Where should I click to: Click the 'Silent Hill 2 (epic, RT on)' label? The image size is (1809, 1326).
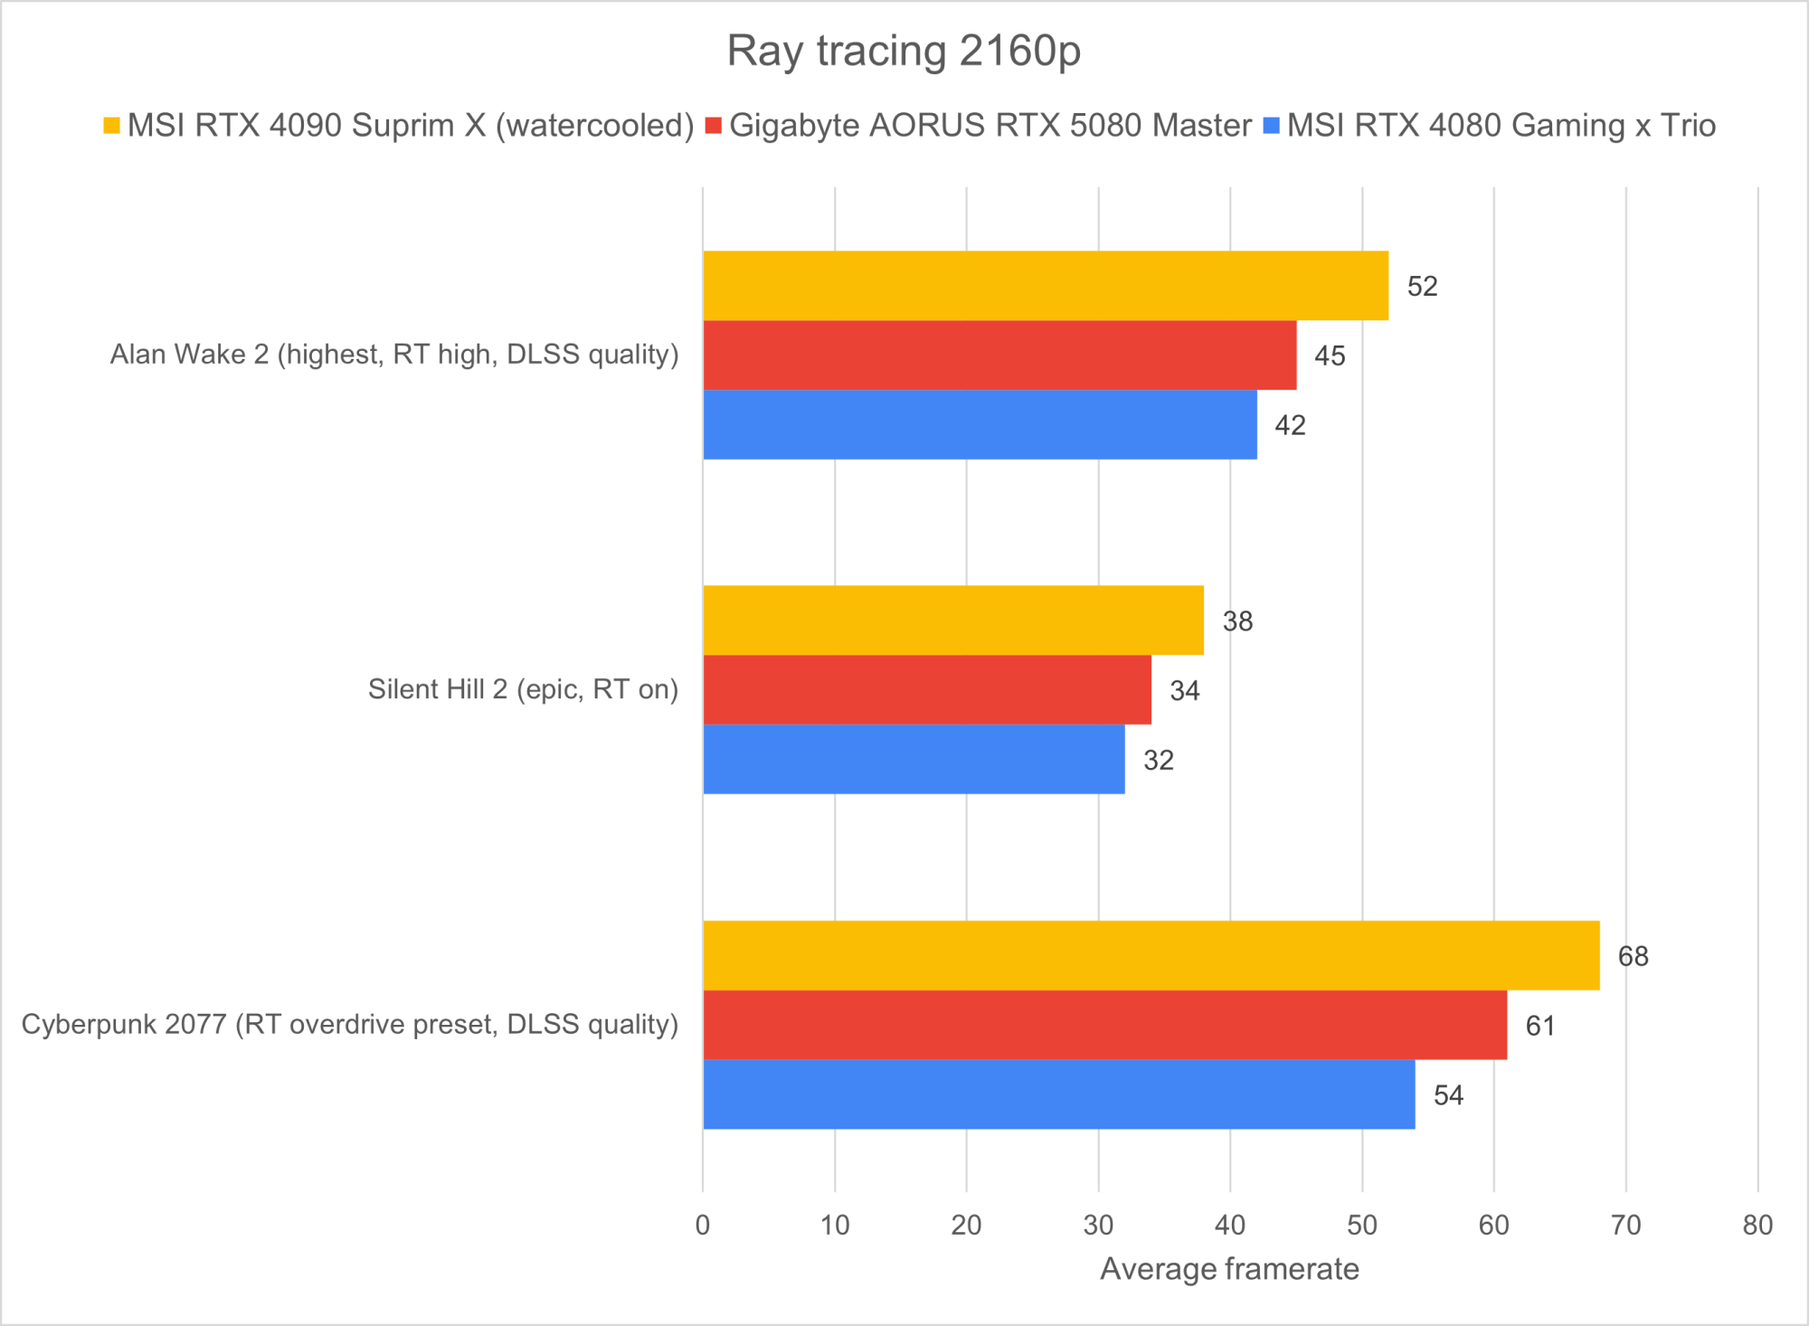[523, 689]
